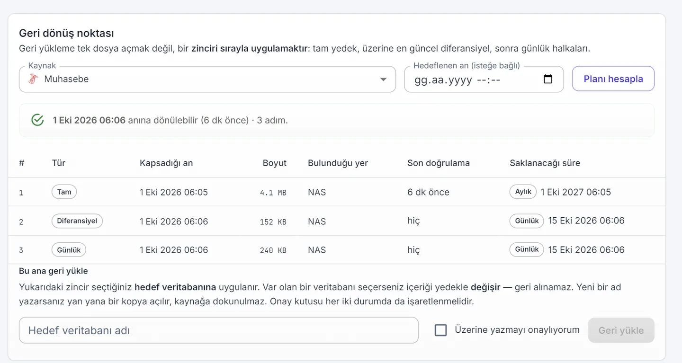Click the Hedeflenen an date-time field
682x363 pixels.
tap(484, 80)
